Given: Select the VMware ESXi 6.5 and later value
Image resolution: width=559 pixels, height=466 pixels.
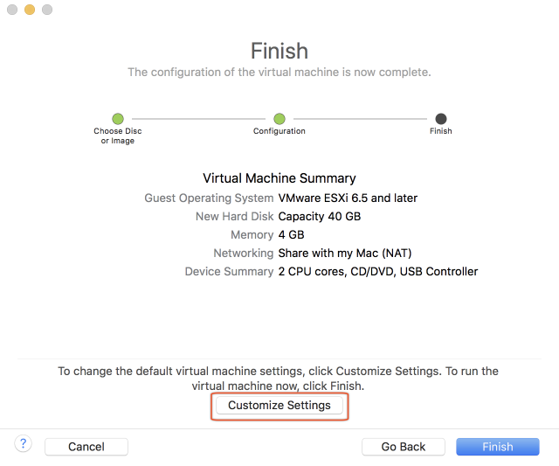Looking at the screenshot, I should pyautogui.click(x=348, y=198).
